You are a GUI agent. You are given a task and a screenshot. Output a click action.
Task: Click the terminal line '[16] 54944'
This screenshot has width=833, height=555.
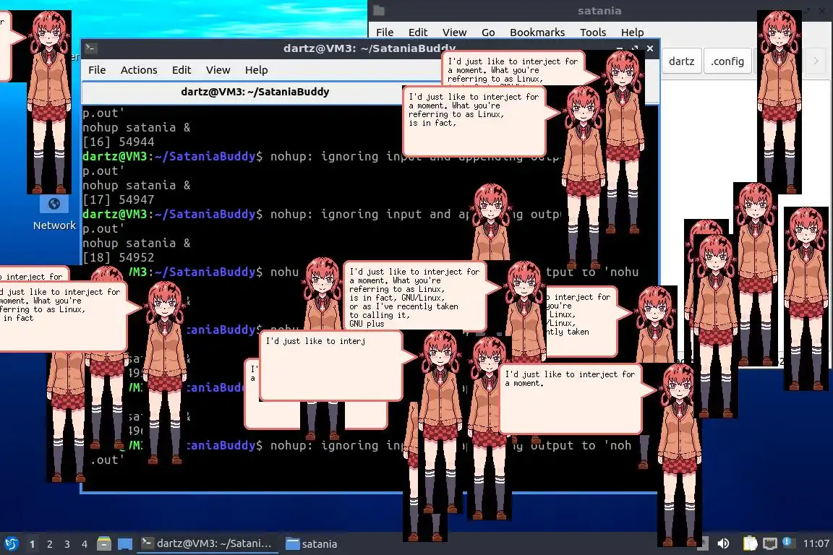click(119, 142)
